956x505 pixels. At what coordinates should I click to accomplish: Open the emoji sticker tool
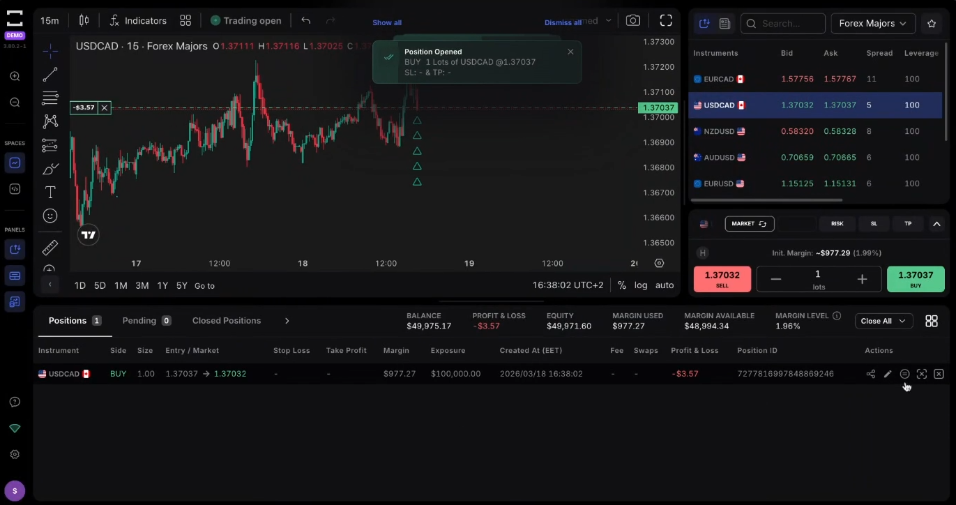tap(50, 216)
